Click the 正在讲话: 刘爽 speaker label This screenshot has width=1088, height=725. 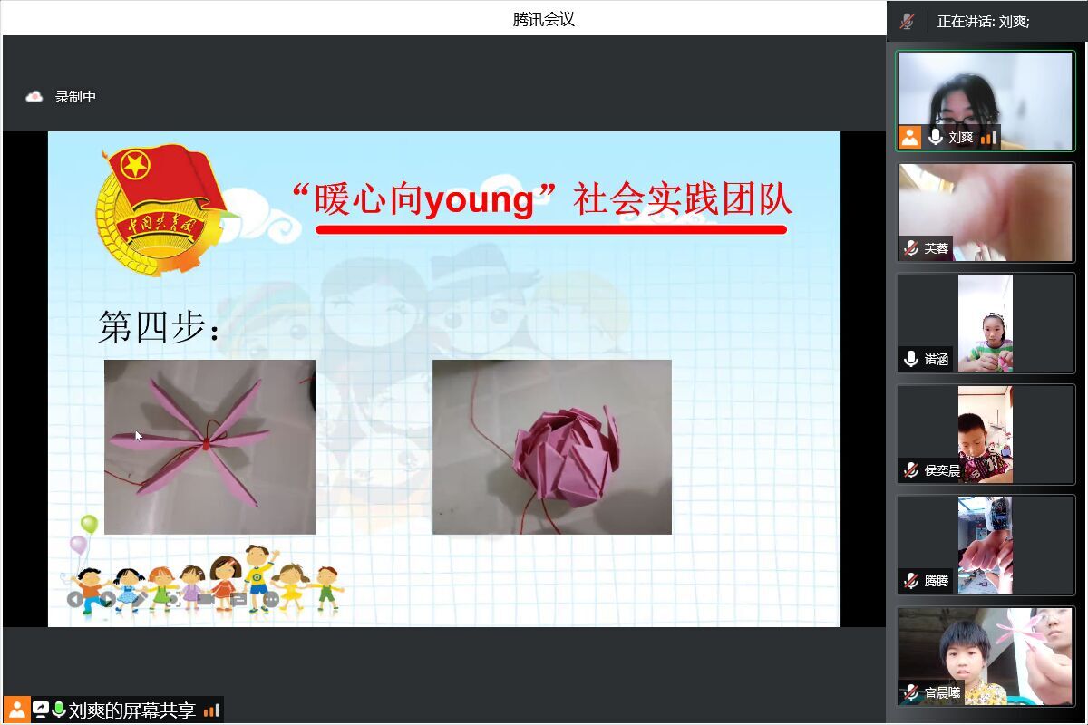pyautogui.click(x=983, y=21)
